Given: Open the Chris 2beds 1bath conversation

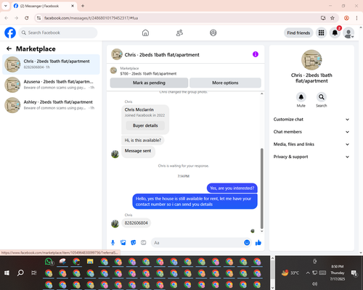Looking at the screenshot, I should pos(51,65).
